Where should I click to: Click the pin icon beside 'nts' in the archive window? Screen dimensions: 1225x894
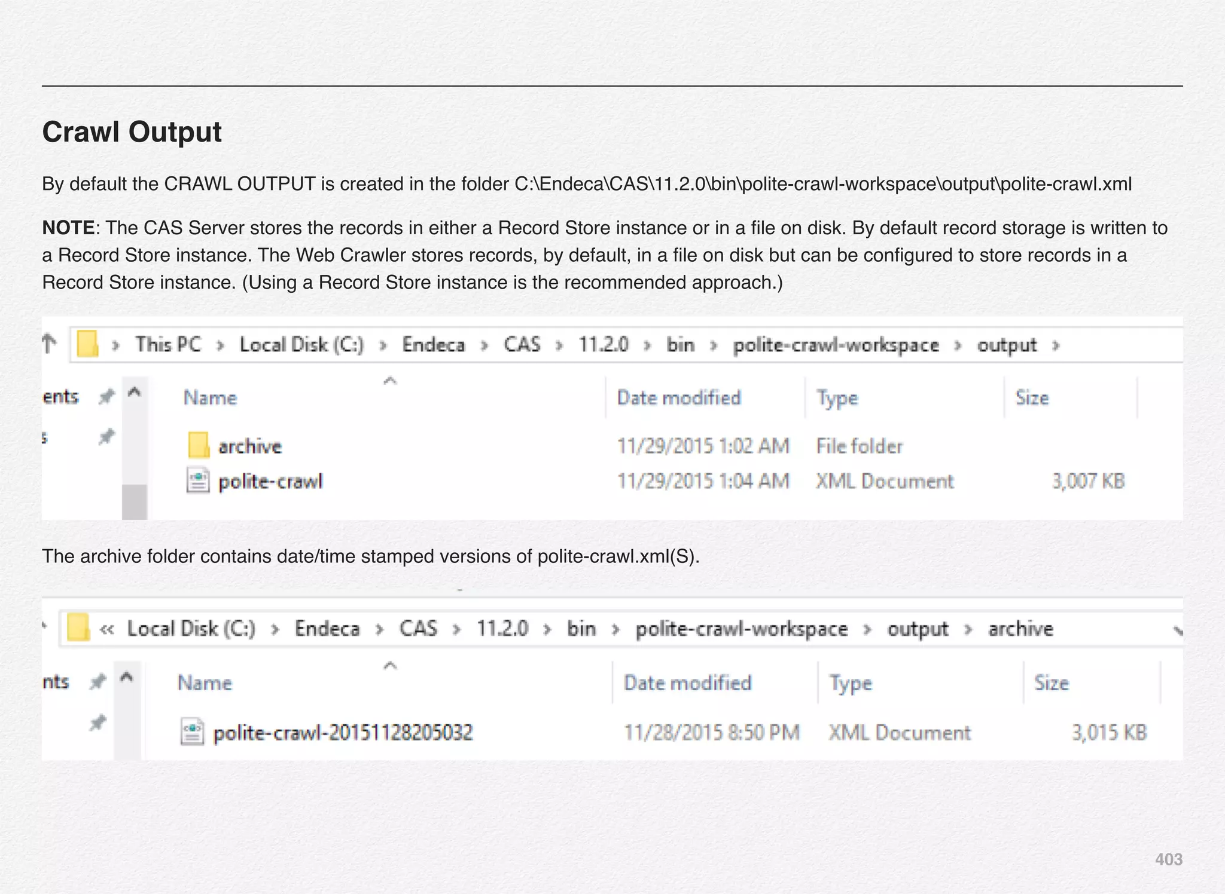click(x=97, y=681)
